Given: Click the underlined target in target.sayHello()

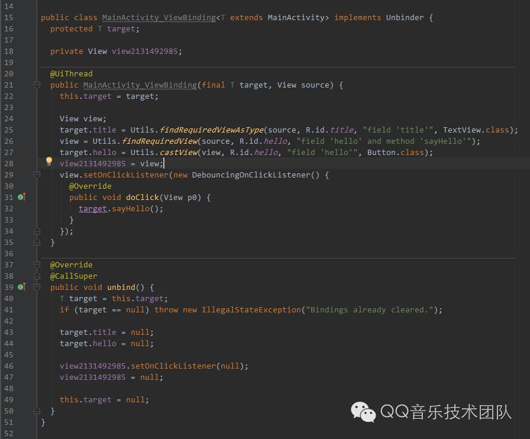Looking at the screenshot, I should 93,209.
